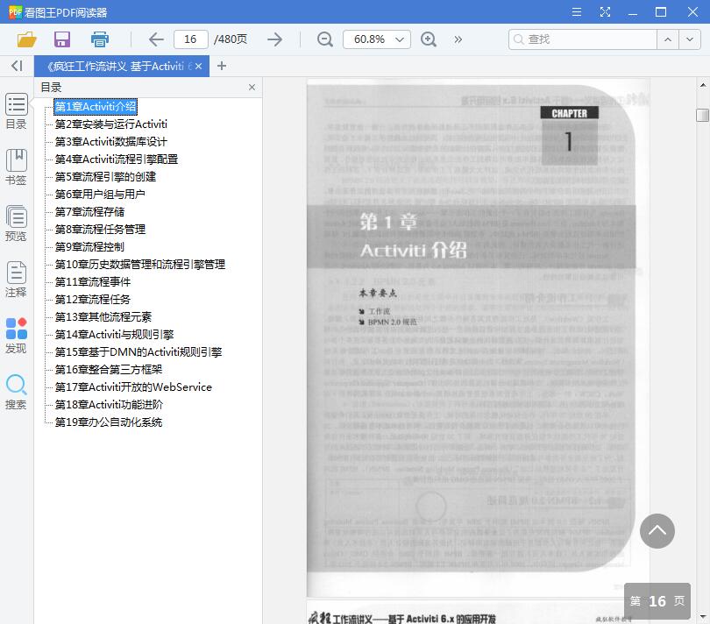Click the 查找 search input box
This screenshot has width=710, height=624.
click(x=583, y=39)
